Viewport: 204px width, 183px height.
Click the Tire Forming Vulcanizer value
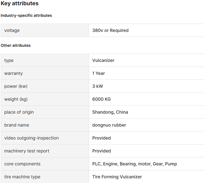tap(117, 177)
